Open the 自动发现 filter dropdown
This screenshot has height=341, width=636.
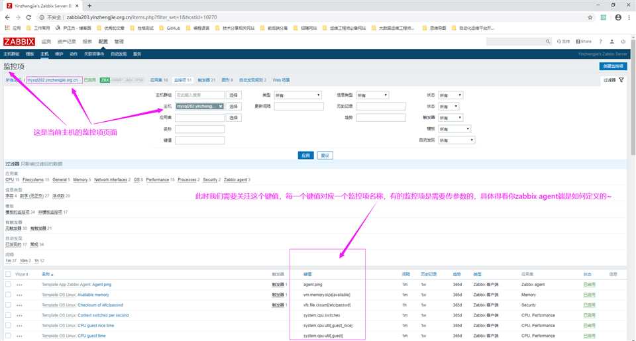coord(456,140)
